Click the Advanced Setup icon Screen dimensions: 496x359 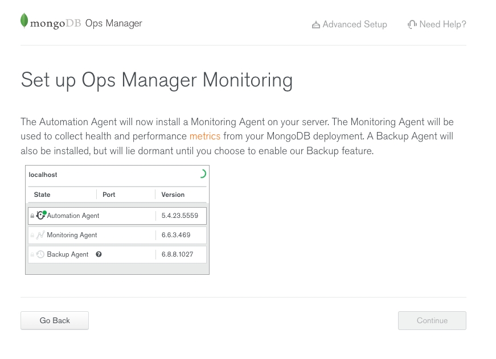click(x=315, y=25)
